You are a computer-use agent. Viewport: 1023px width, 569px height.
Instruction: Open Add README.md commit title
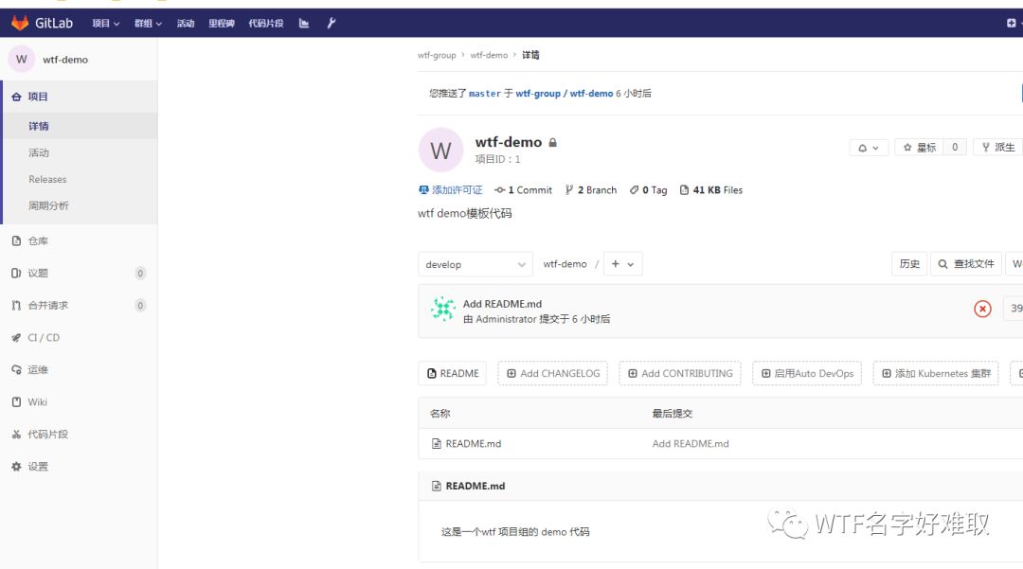point(502,304)
